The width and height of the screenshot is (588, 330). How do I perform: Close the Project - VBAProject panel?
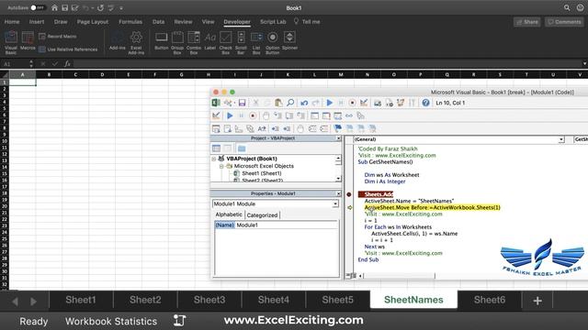click(x=338, y=138)
